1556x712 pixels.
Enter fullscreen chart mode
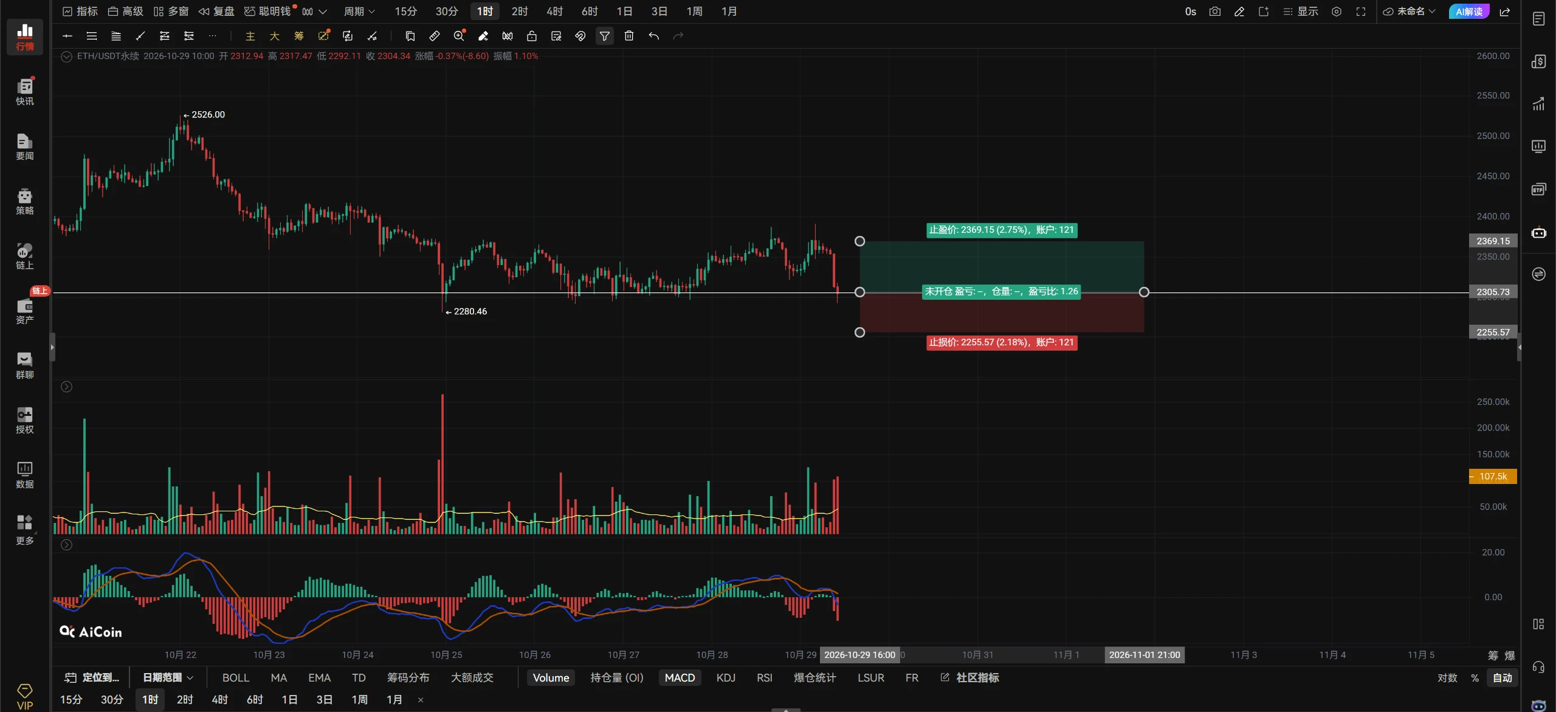(x=1361, y=12)
